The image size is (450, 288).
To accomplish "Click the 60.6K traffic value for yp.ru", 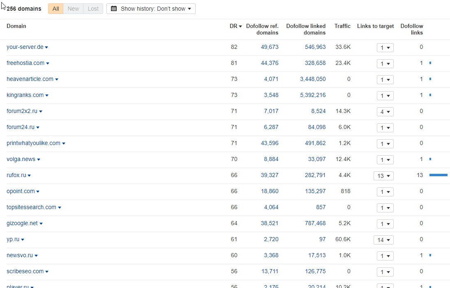I will click(x=343, y=239).
